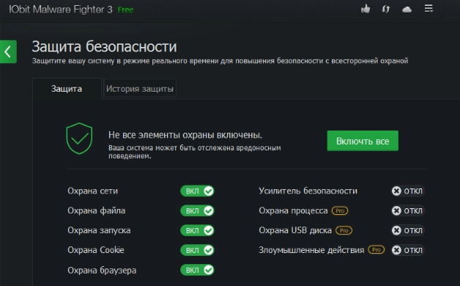Click the Усилитель безопасности label

pos(308,191)
